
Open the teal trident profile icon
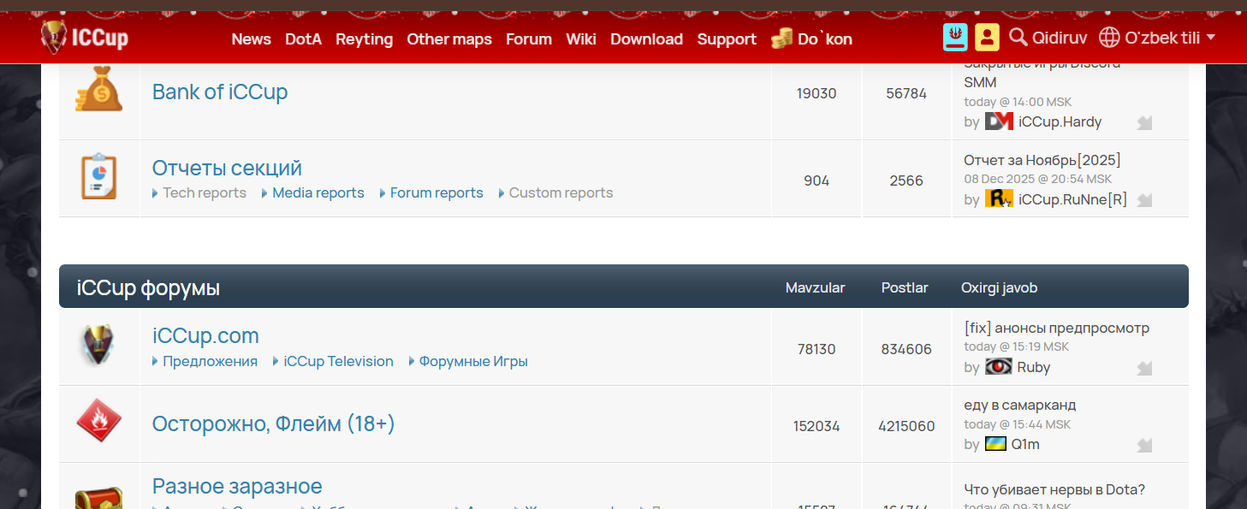(x=955, y=37)
